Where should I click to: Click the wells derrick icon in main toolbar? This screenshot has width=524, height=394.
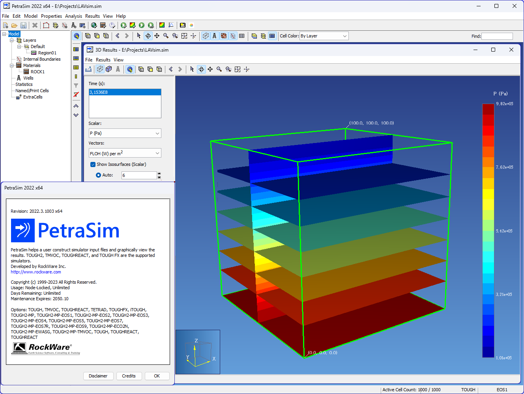[73, 25]
